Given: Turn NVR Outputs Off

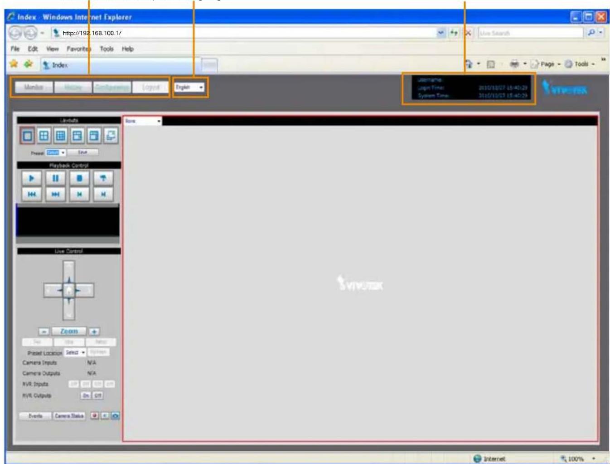Looking at the screenshot, I should 97,396.
